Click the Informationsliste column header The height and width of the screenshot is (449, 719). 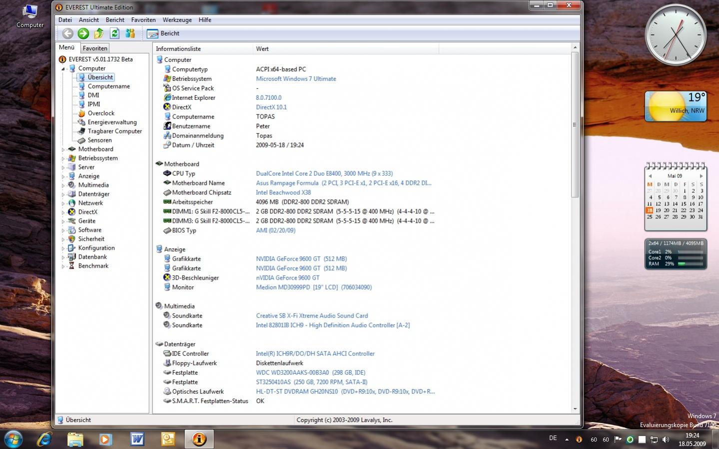(203, 49)
